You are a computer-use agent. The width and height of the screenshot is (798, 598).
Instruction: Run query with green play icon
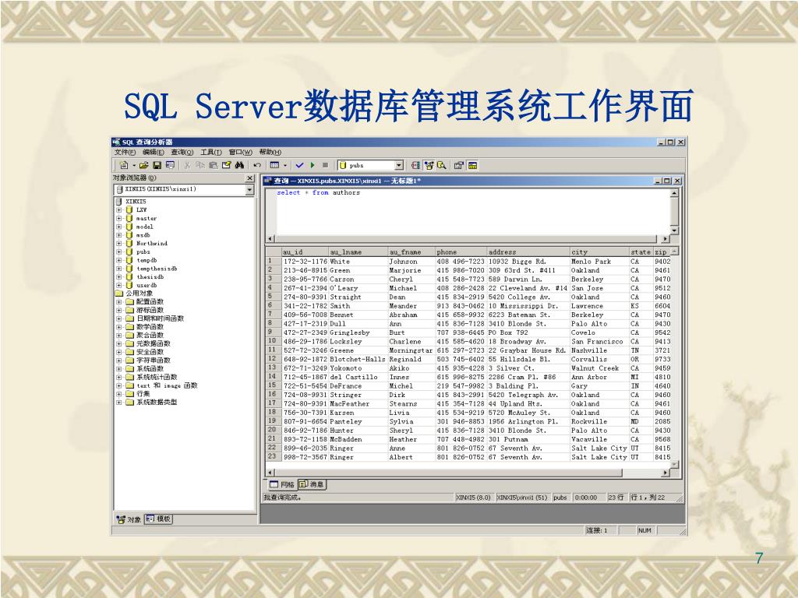312,165
